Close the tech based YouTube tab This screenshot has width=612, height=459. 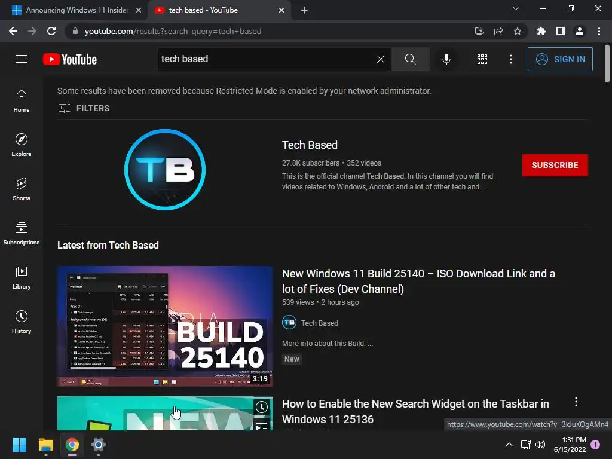281,10
